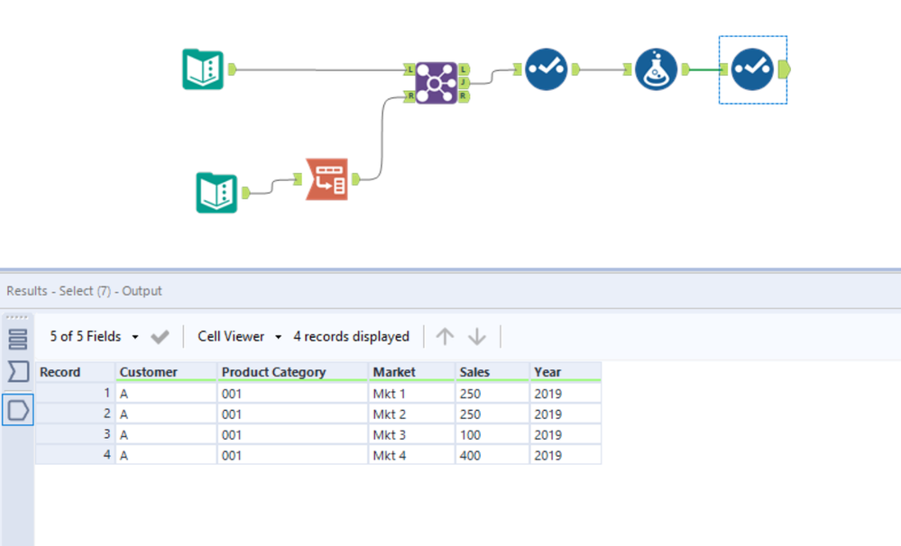This screenshot has height=546, width=901.
Task: Click the Sales column header
Action: 492,372
